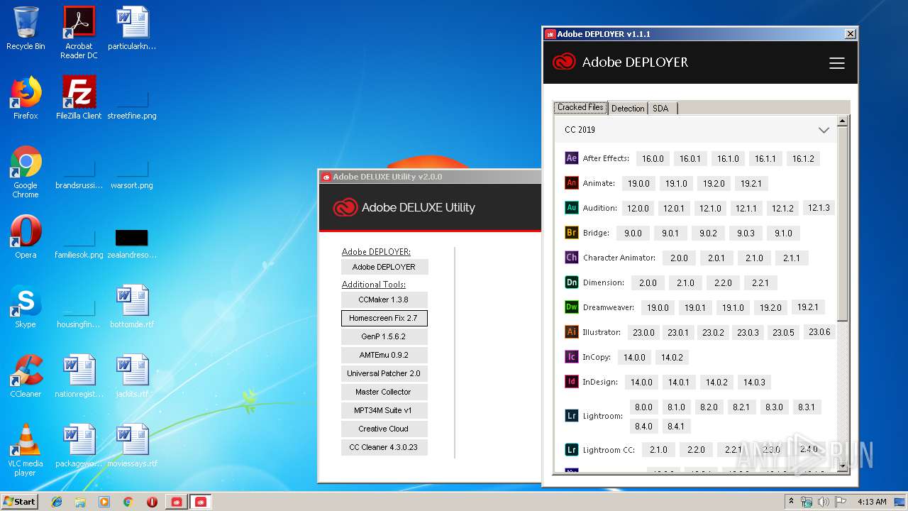Viewport: 908px width, 511px height.
Task: Select Dimension version 2.2.0
Action: [x=723, y=283]
